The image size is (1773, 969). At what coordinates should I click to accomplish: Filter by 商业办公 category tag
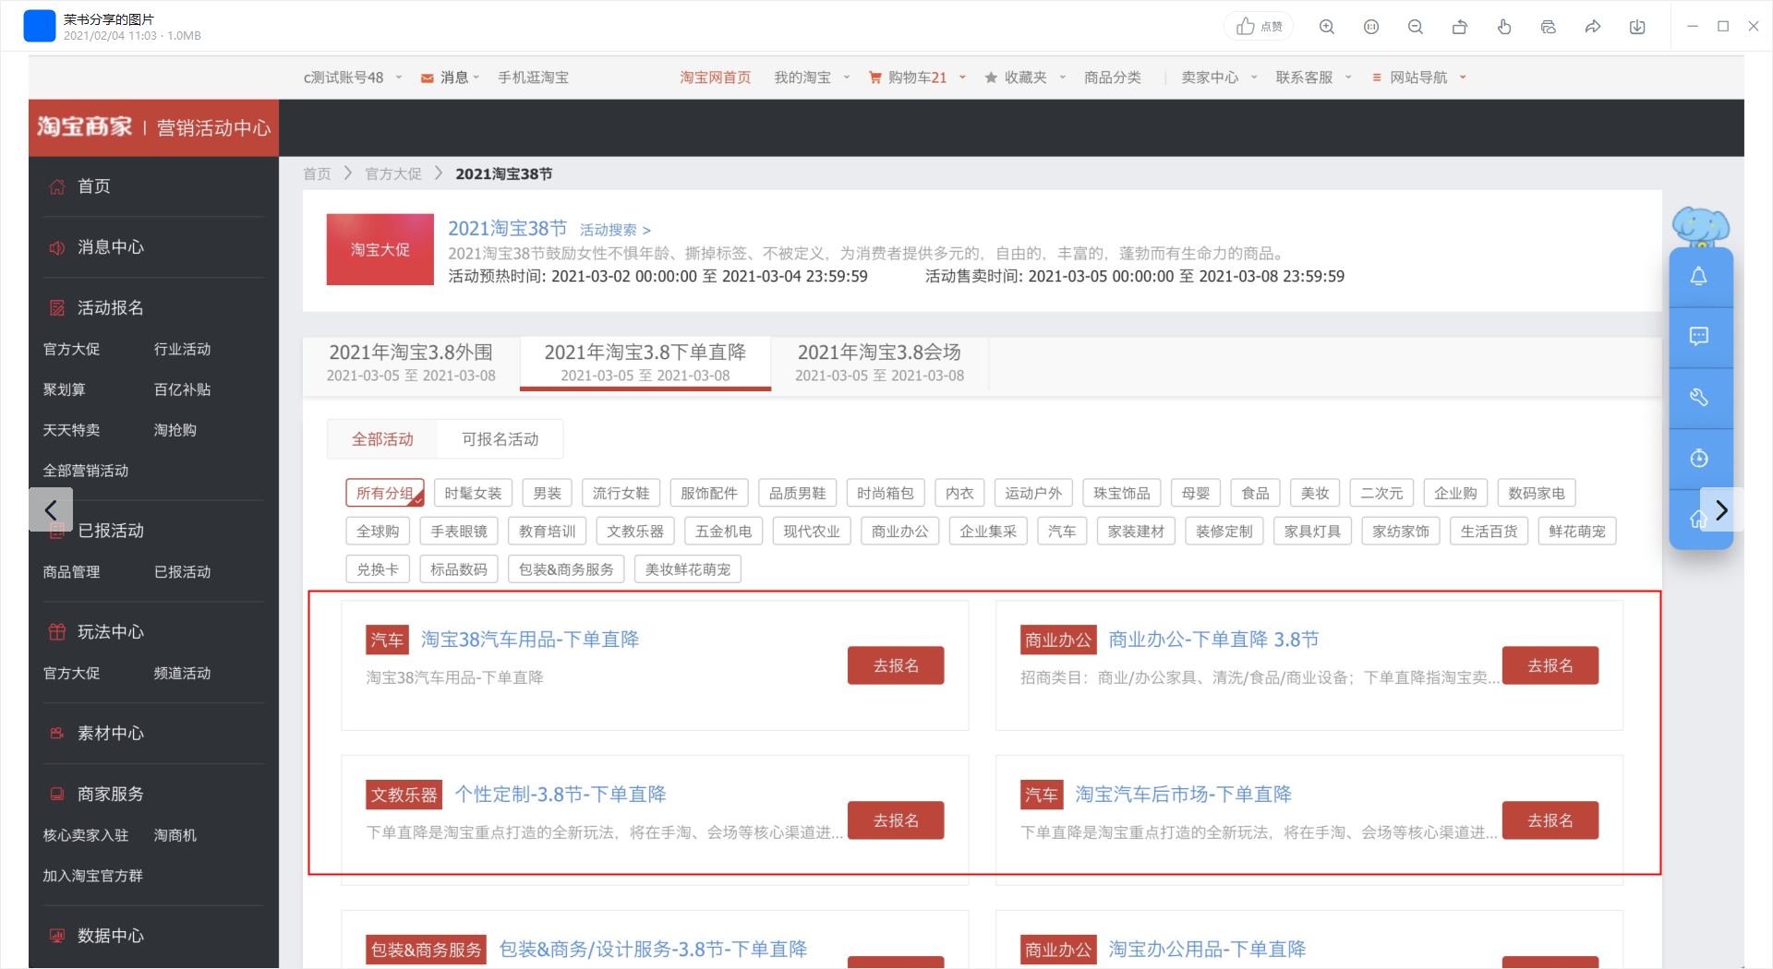coord(899,532)
